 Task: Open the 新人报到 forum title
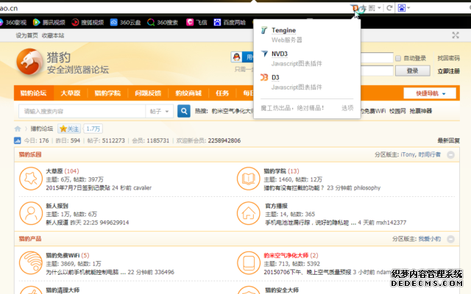coord(57,206)
